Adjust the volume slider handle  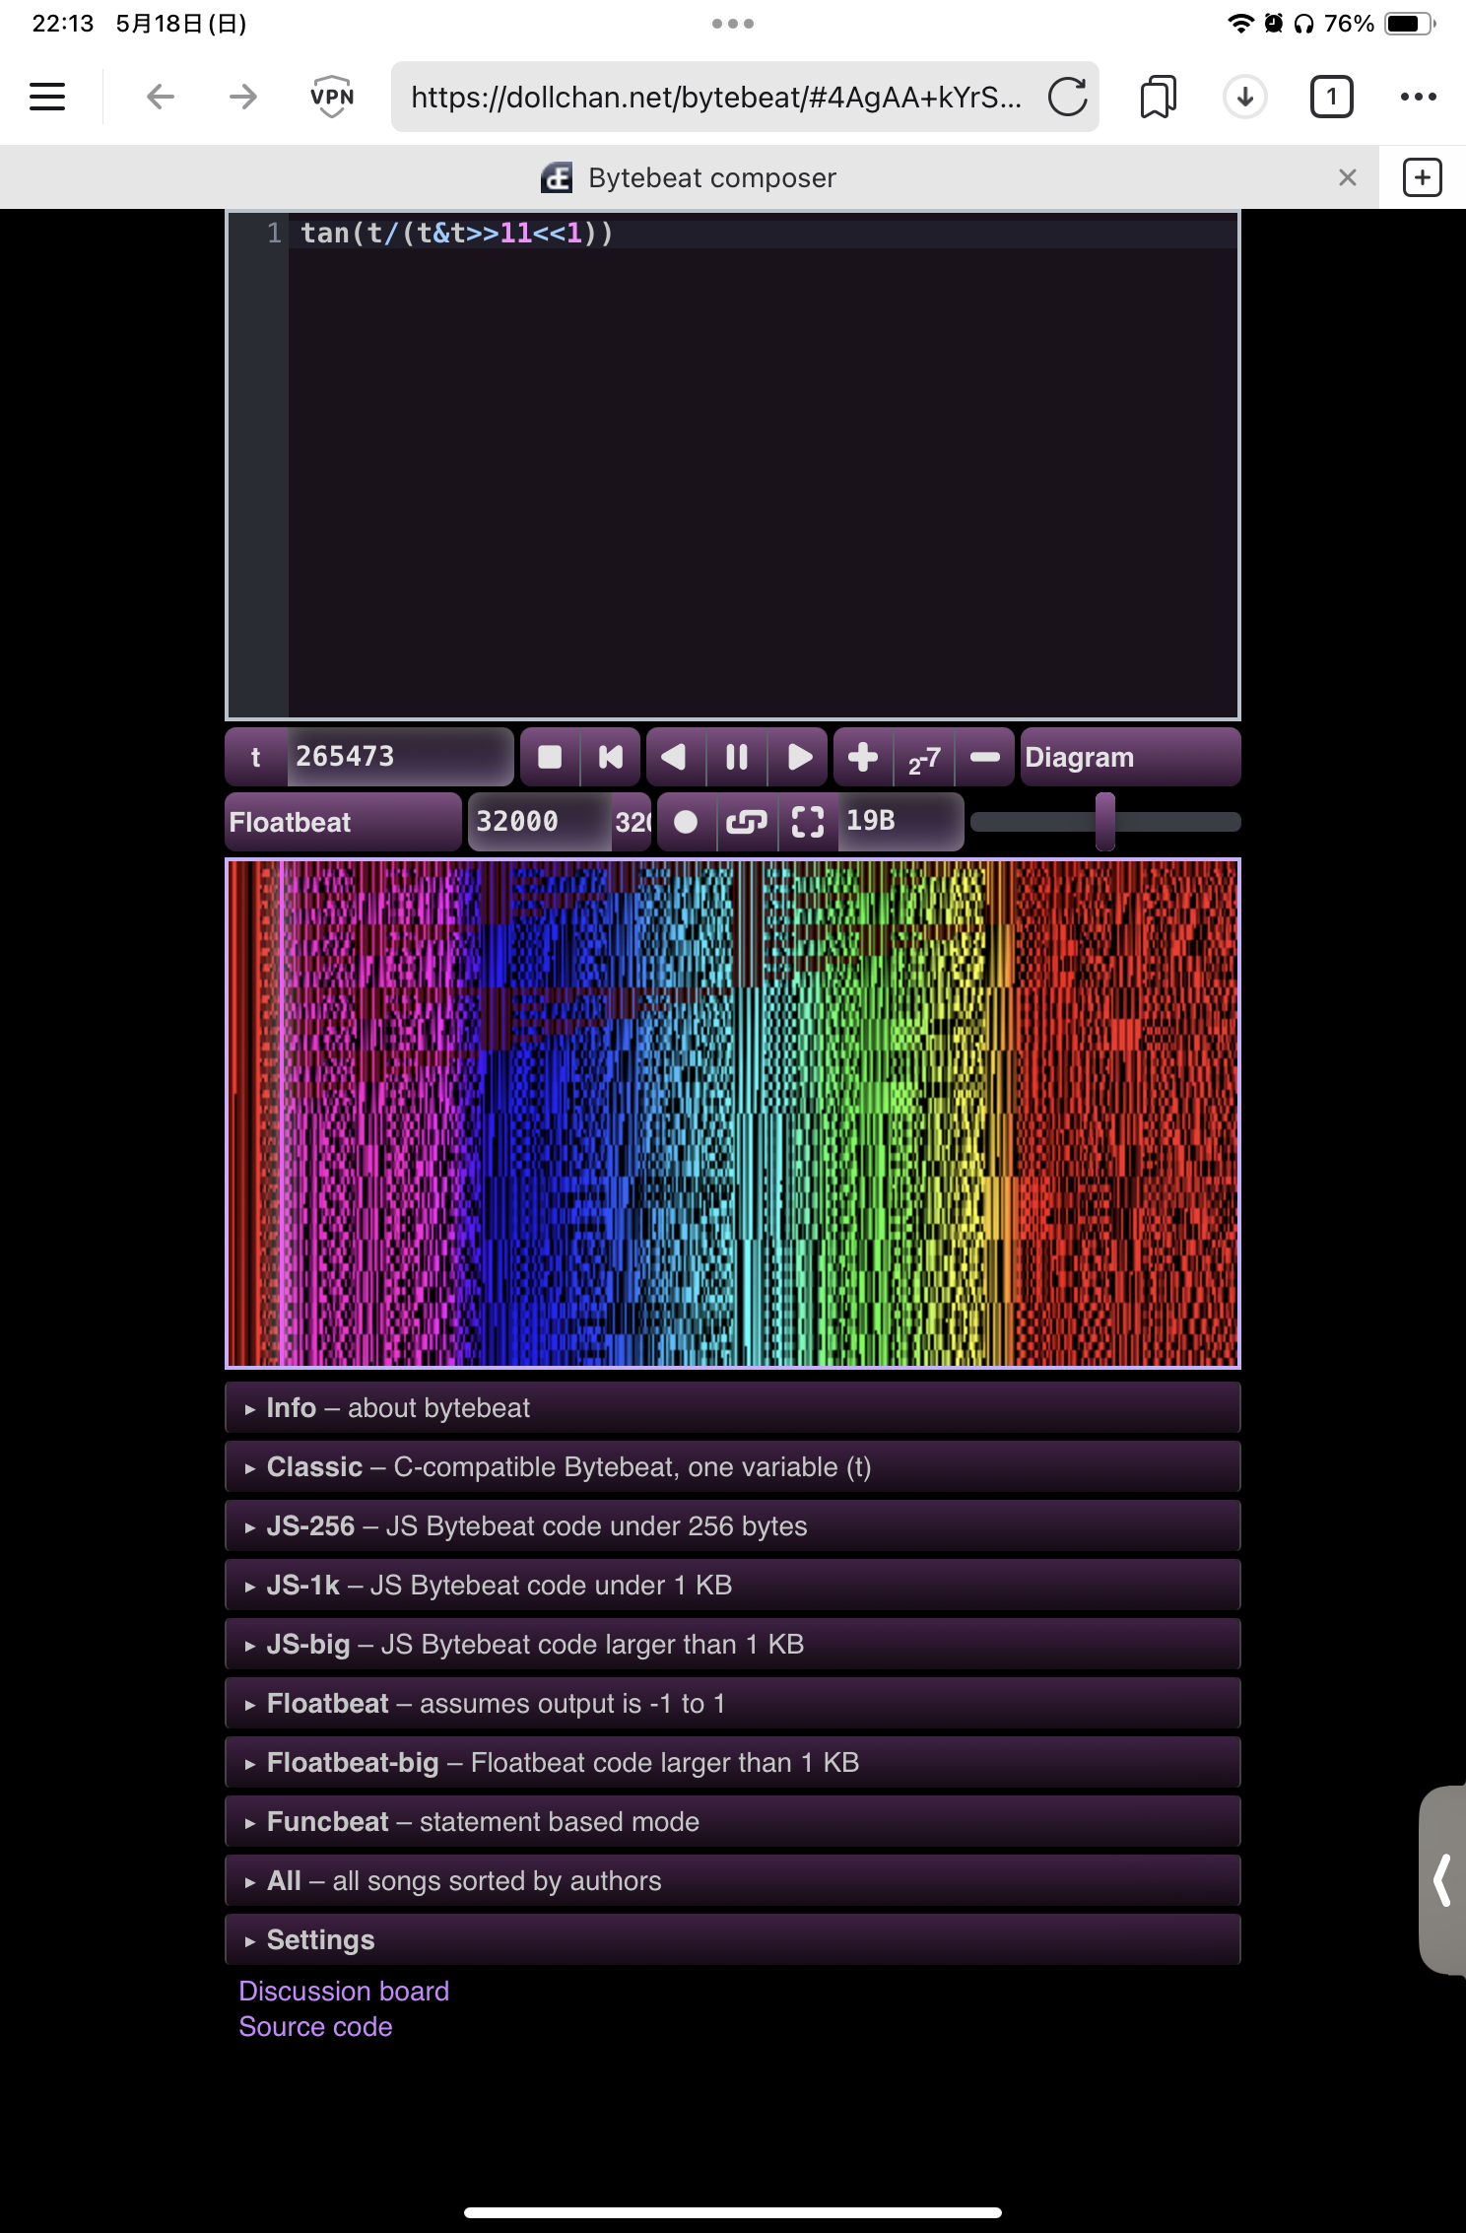[x=1105, y=822]
